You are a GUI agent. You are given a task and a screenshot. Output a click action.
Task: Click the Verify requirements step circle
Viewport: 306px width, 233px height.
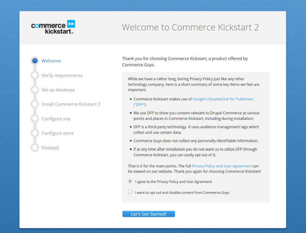pyautogui.click(x=35, y=75)
